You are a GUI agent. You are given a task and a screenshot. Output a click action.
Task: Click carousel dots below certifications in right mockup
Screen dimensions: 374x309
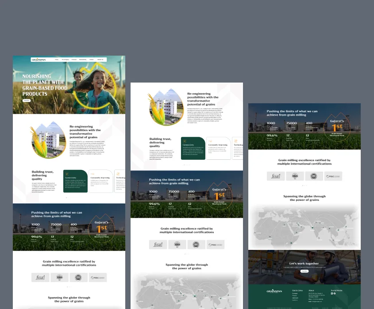(305, 185)
